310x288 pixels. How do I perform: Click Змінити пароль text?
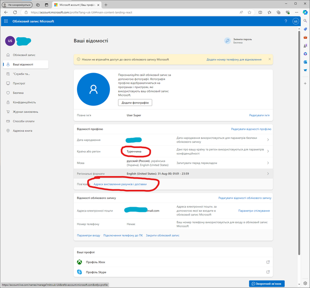(243, 39)
